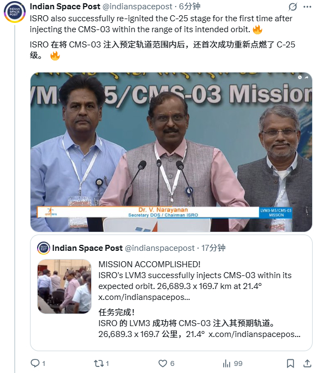
Task: Bookmark this post
Action: 290,363
